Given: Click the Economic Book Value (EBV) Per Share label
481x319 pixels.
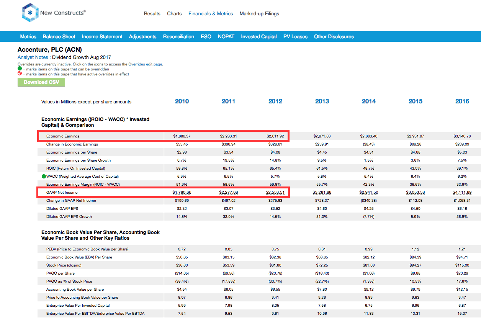Looking at the screenshot, I should click(x=79, y=257).
